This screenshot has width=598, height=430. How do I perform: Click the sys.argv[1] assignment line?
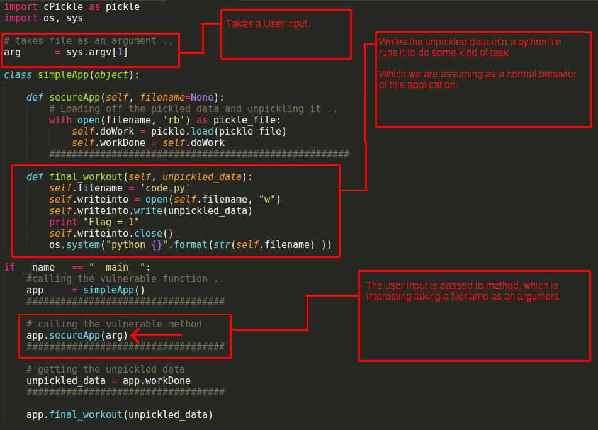click(x=66, y=52)
